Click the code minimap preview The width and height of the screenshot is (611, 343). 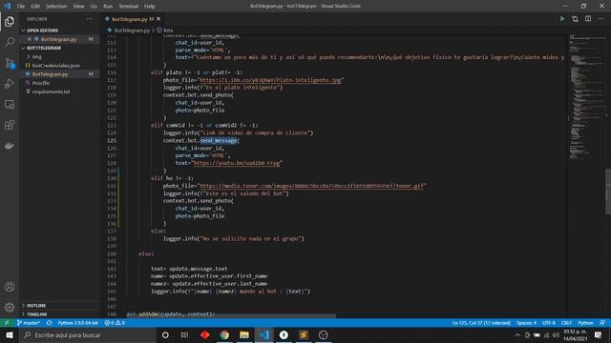tap(586, 97)
